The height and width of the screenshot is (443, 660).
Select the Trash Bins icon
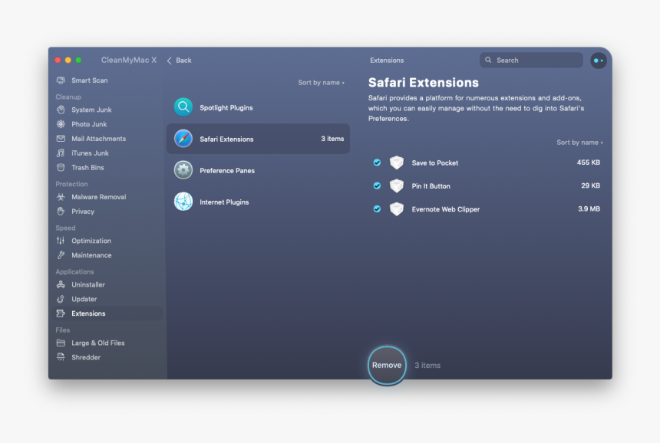tap(61, 167)
